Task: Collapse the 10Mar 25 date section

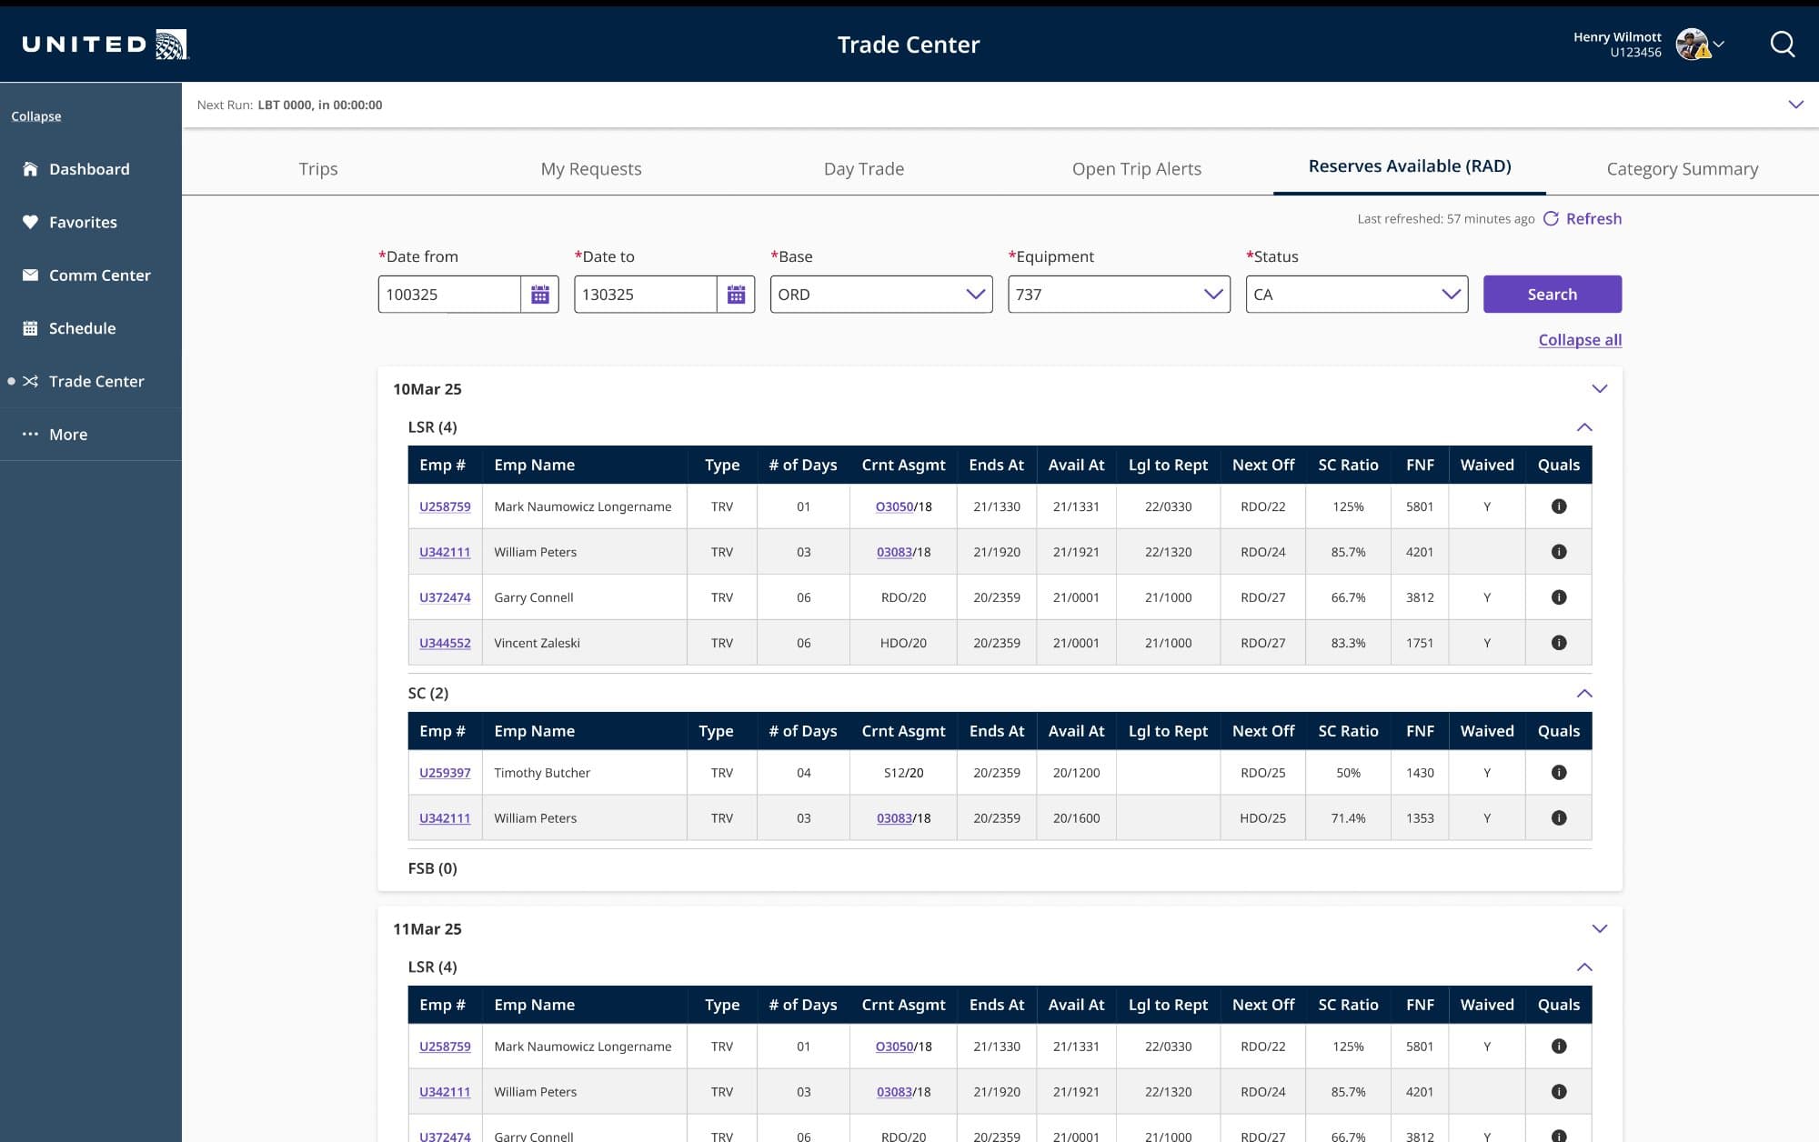Action: (1599, 388)
